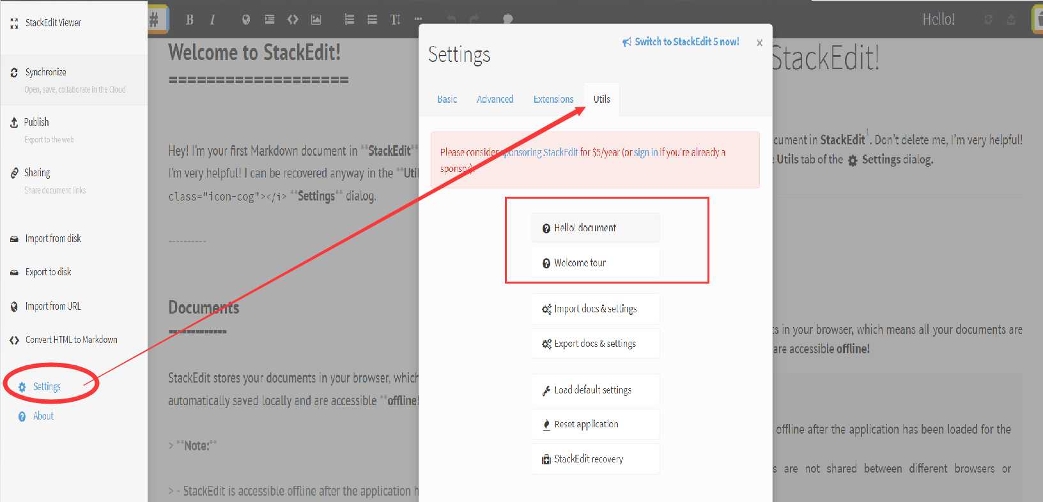This screenshot has height=502, width=1043.
Task: Click Reset application
Action: [x=595, y=425]
